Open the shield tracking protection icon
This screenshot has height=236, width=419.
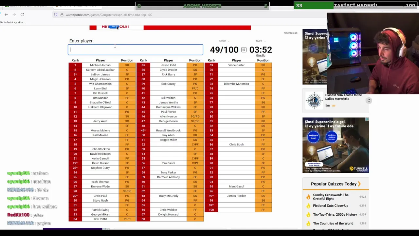tap(56, 15)
